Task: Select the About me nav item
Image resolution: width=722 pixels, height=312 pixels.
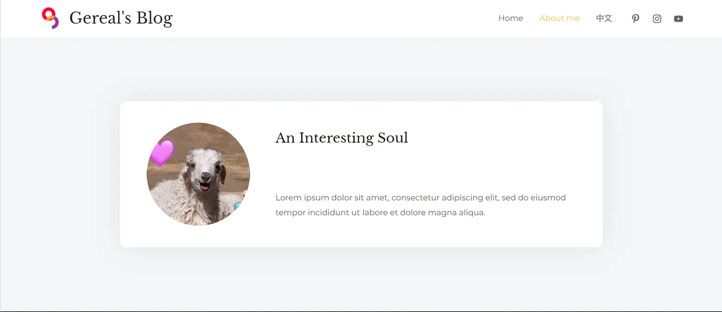Action: tap(560, 18)
